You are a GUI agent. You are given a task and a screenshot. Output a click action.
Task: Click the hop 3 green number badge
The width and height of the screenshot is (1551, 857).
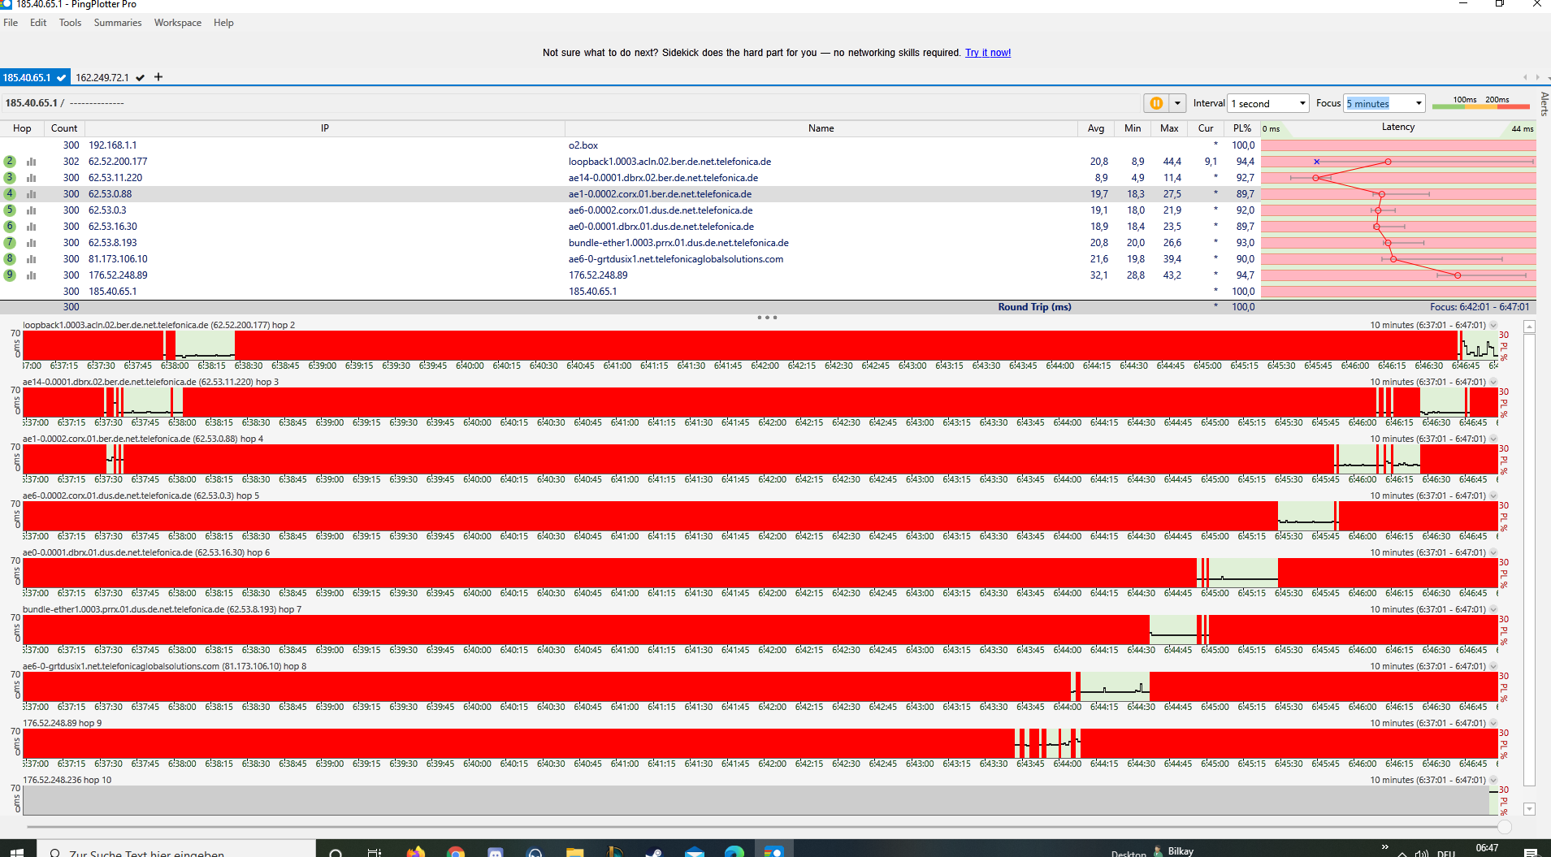click(10, 178)
